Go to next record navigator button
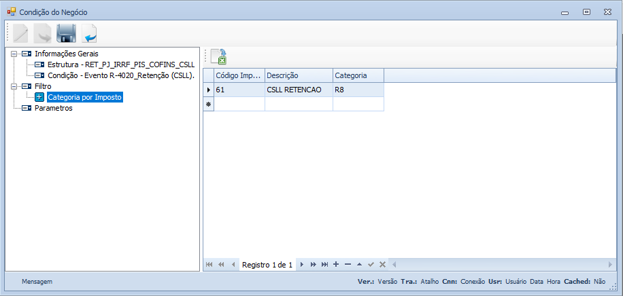Image resolution: width=623 pixels, height=296 pixels. click(301, 265)
